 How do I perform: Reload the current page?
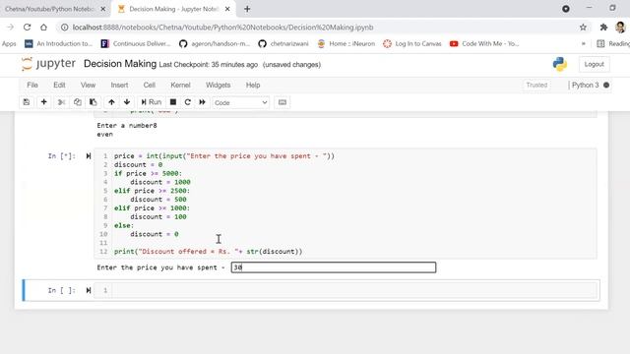click(x=27, y=28)
